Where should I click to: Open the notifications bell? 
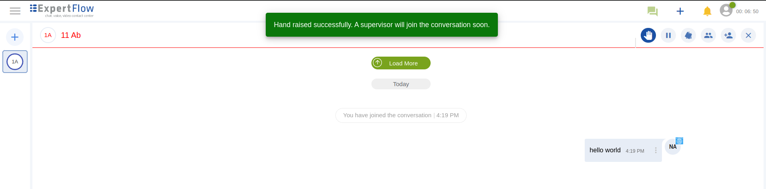coord(707,11)
